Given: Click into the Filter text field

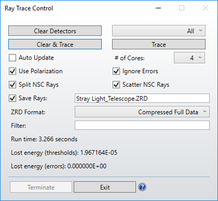Looking at the screenshot, I should click(142, 125).
